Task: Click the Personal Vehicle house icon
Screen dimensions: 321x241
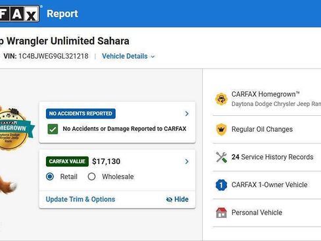Action: [x=221, y=213]
